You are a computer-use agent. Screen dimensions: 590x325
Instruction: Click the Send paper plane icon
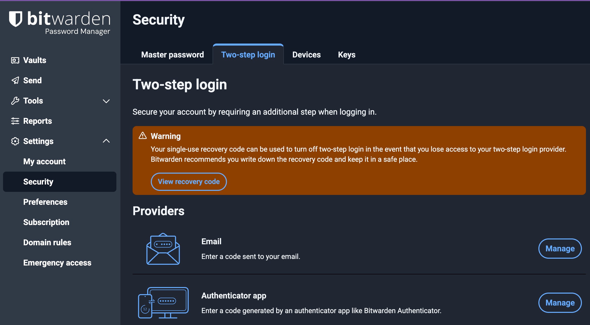pos(15,80)
